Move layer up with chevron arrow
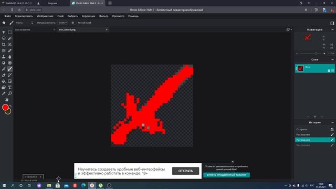The width and height of the screenshot is (336, 189). click(x=308, y=117)
